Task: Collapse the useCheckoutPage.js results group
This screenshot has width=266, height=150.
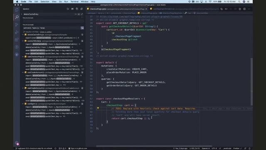Action: tap(23, 57)
